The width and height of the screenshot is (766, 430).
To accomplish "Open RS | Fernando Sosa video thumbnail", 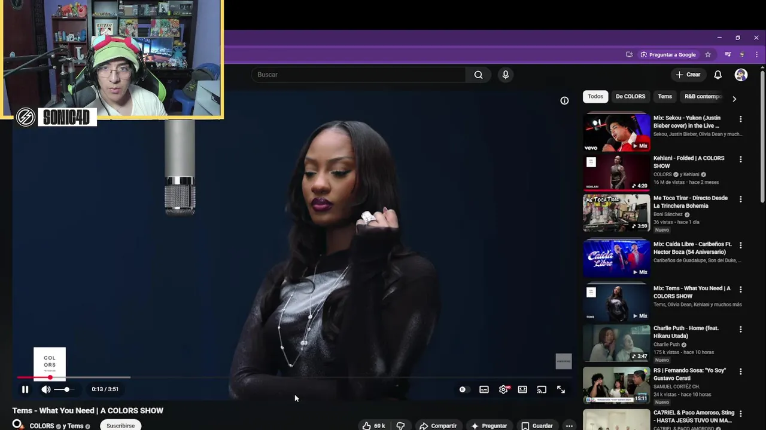I will (x=616, y=385).
